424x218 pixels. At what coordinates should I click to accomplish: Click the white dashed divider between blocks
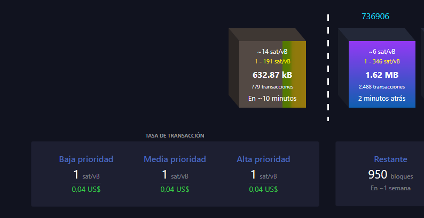tap(328, 68)
